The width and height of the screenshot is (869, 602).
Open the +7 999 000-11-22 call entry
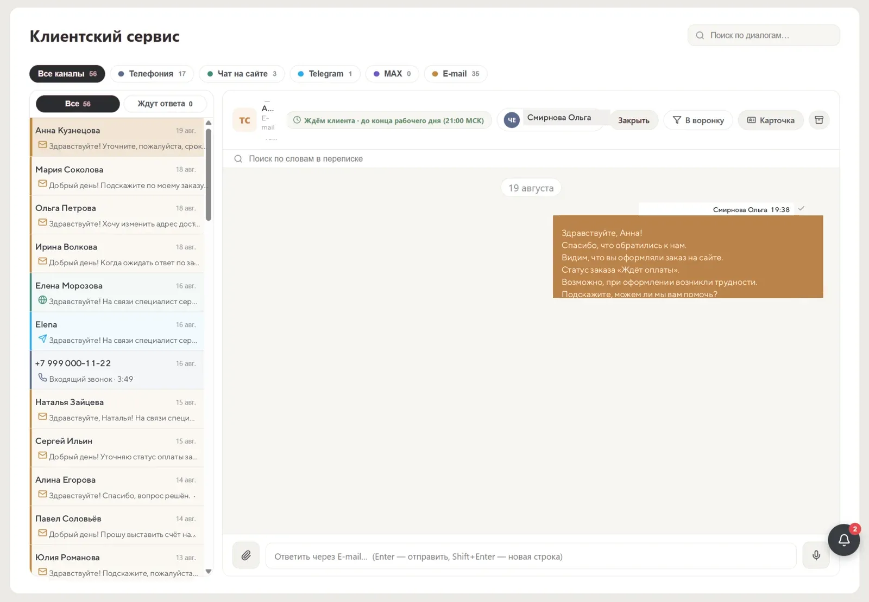(x=117, y=370)
